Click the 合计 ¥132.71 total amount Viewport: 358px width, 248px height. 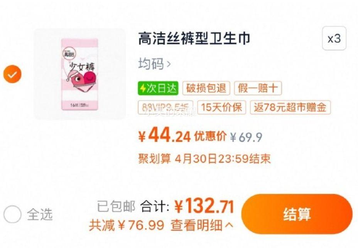187,206
